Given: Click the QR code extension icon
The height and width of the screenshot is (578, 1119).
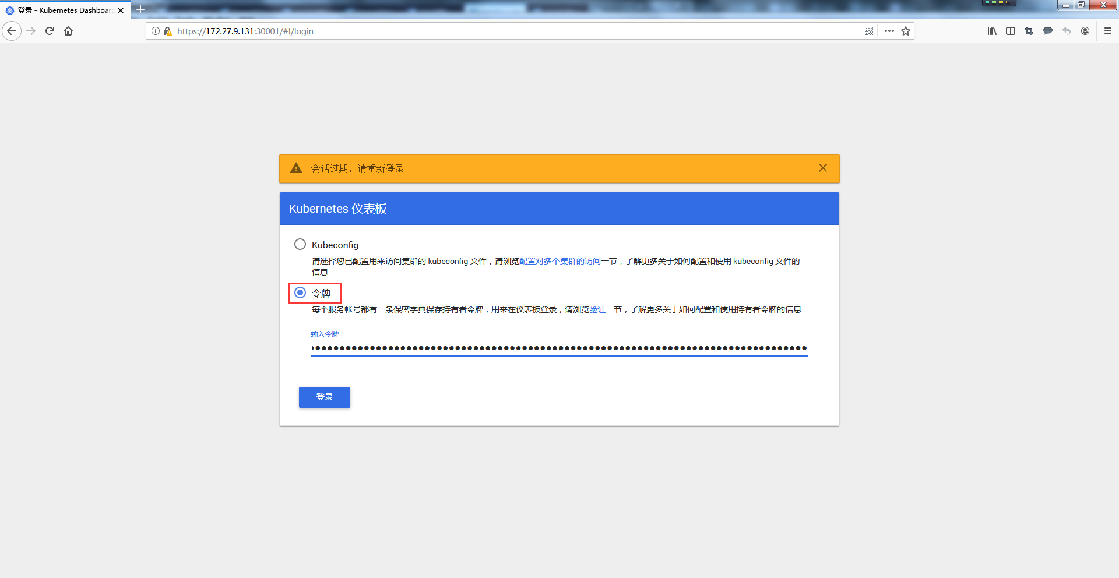Looking at the screenshot, I should [x=869, y=31].
